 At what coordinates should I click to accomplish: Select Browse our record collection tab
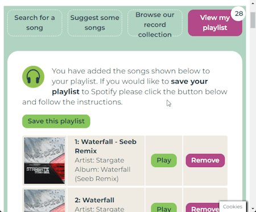155,23
